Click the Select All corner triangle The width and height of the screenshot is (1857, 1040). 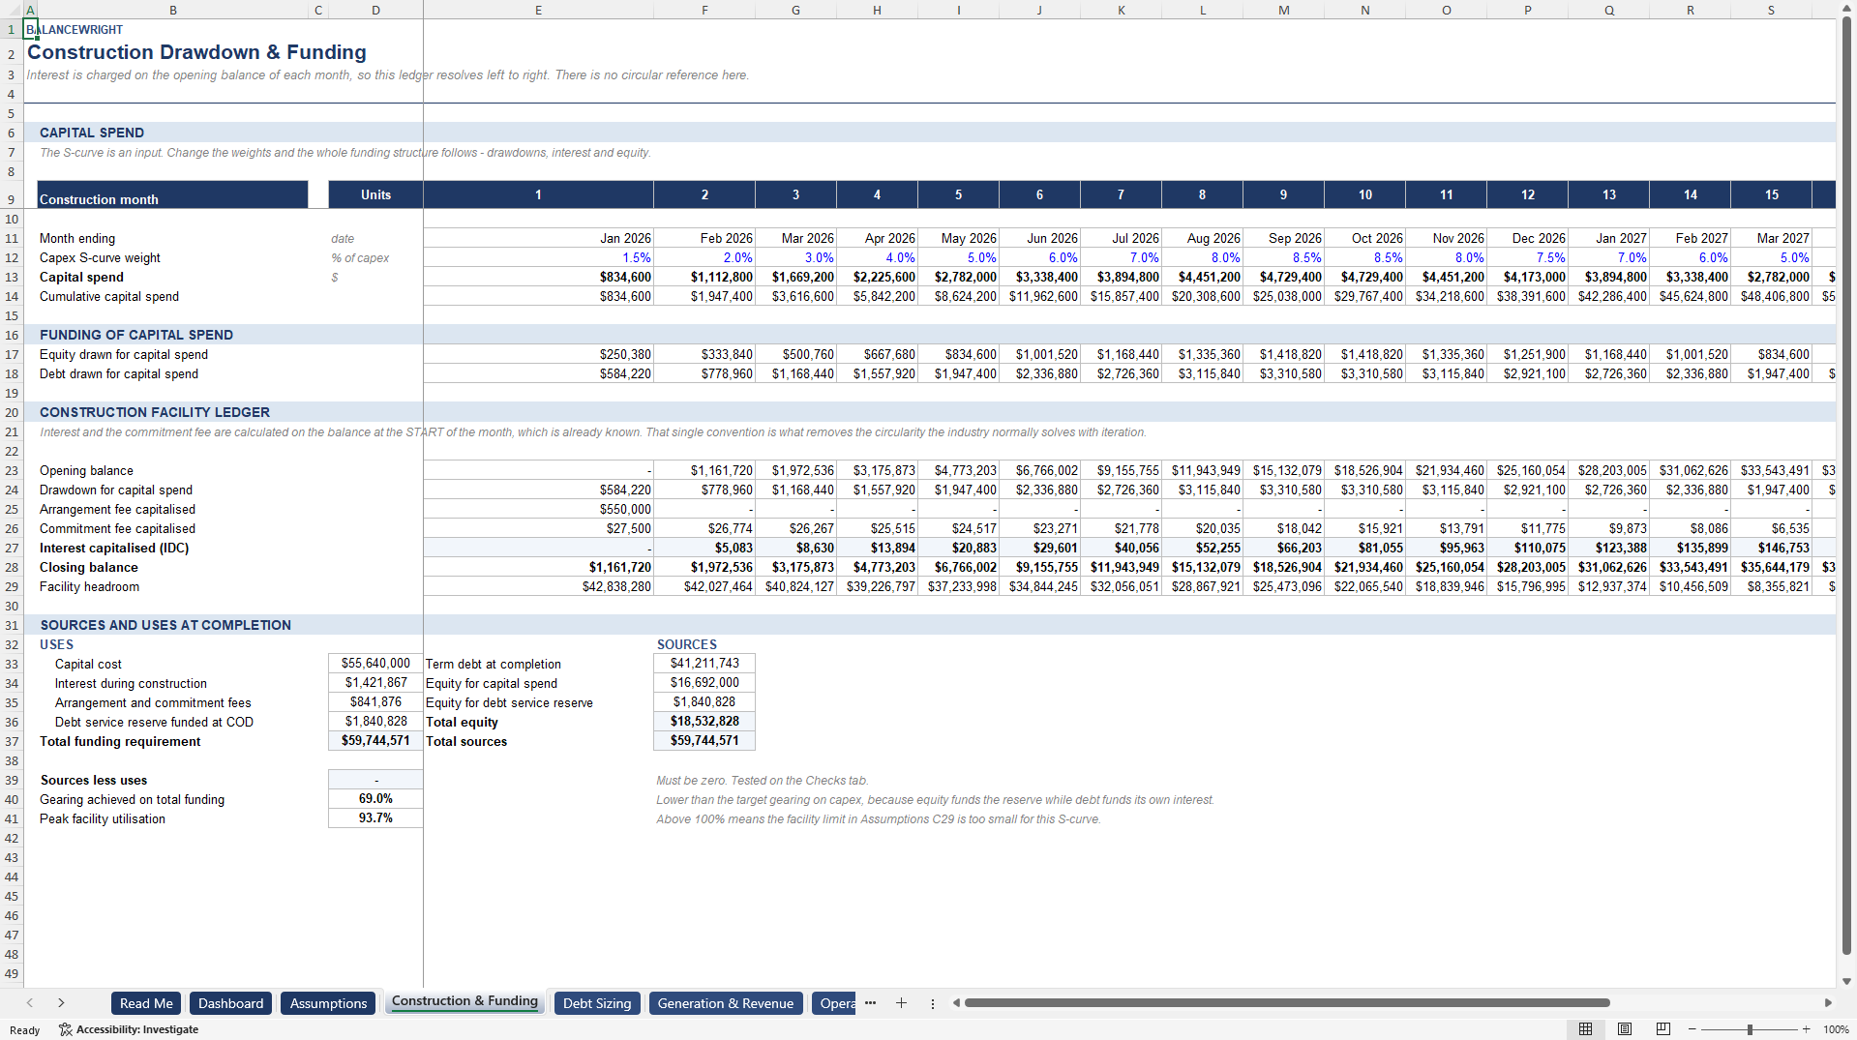[x=12, y=10]
